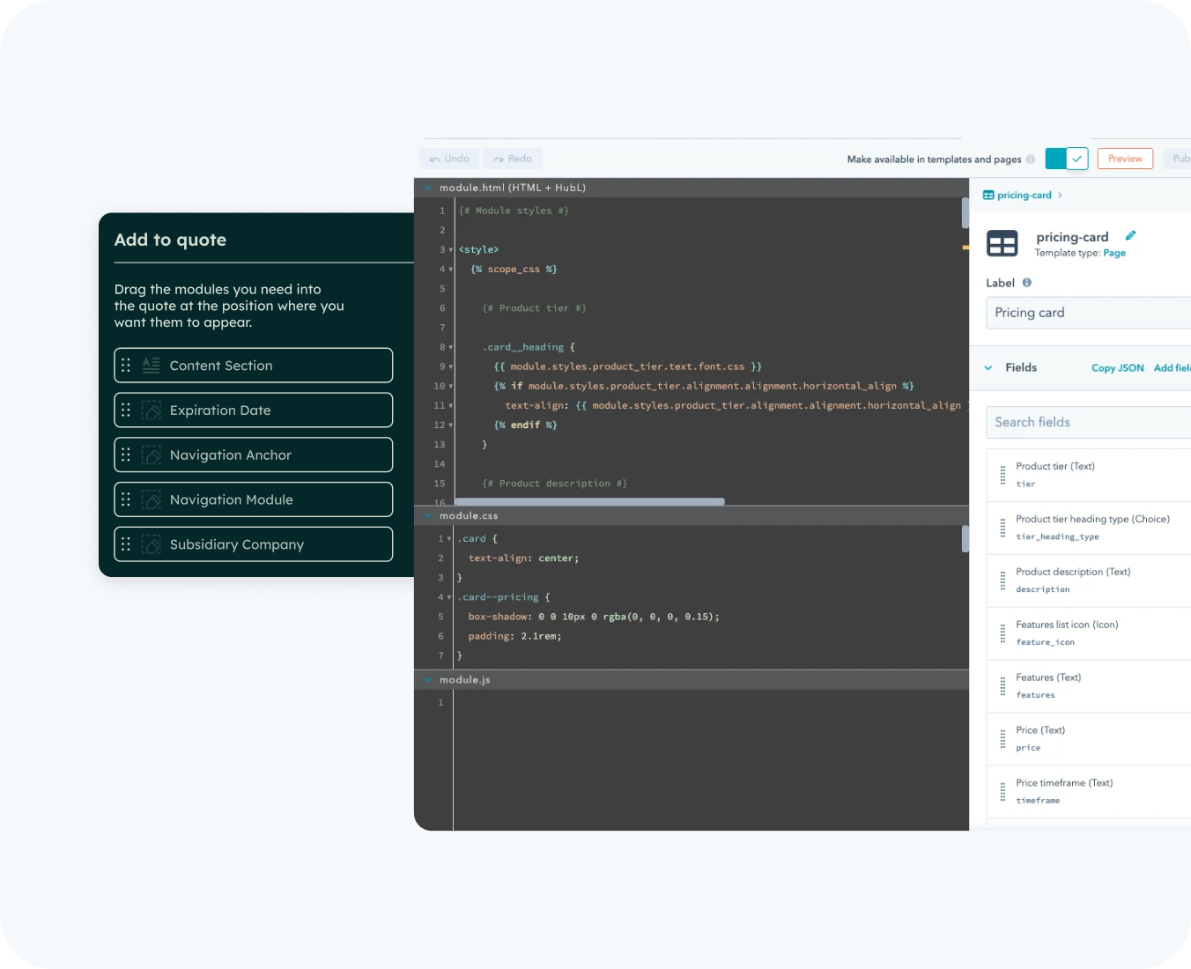
Task: Click the drag handle for Features (Text) field
Action: click(1002, 687)
